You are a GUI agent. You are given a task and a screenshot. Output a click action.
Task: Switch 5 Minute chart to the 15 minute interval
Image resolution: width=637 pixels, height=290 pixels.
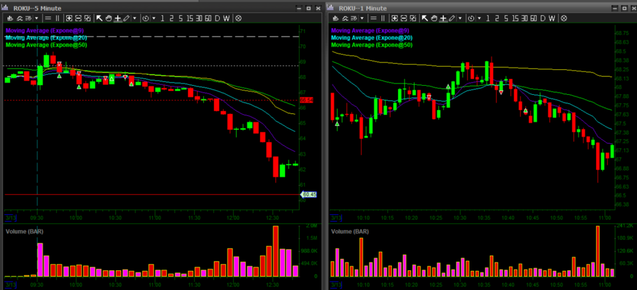pyautogui.click(x=189, y=18)
